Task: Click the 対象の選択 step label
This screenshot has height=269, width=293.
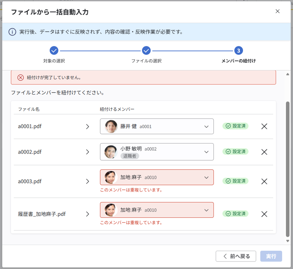Action: [x=54, y=61]
